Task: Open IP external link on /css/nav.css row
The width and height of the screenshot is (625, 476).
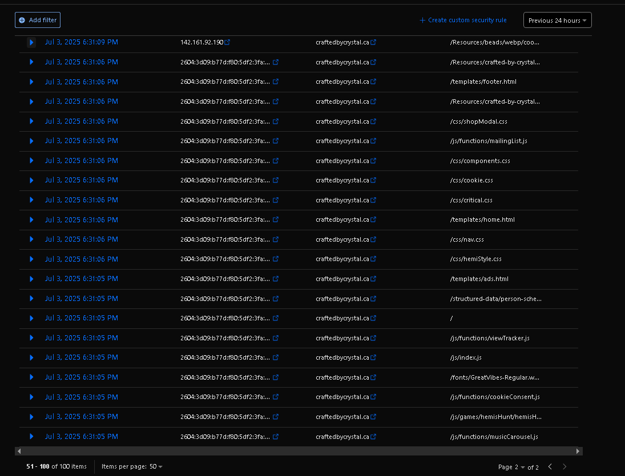Action: pos(276,239)
